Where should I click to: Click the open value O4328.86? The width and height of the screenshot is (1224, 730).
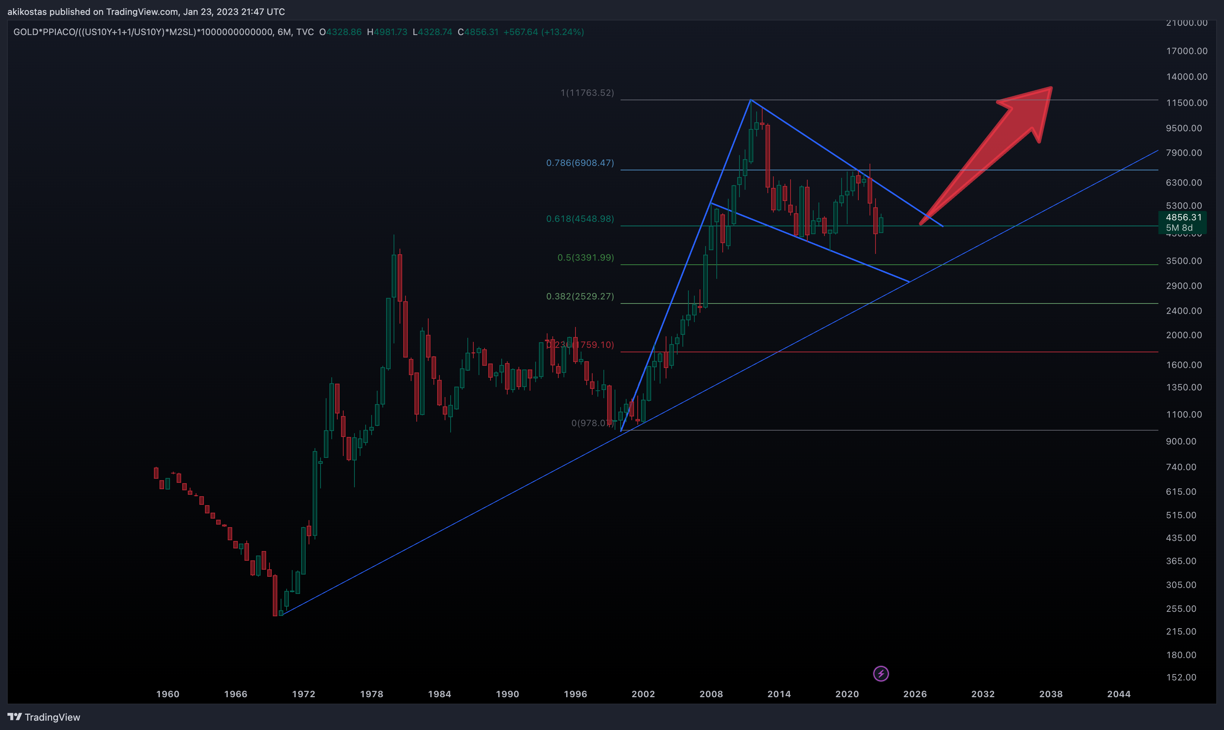(x=340, y=32)
